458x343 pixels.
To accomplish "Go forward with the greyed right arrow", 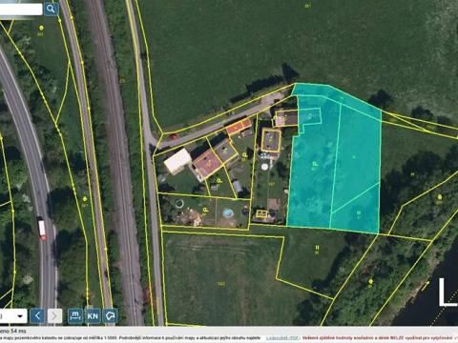I will [x=54, y=315].
